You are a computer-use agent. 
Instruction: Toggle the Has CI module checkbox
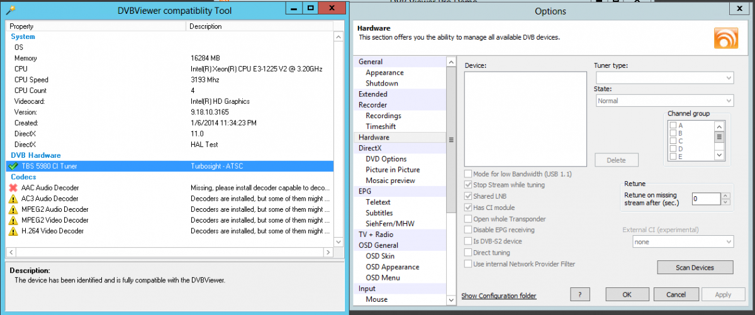point(467,207)
